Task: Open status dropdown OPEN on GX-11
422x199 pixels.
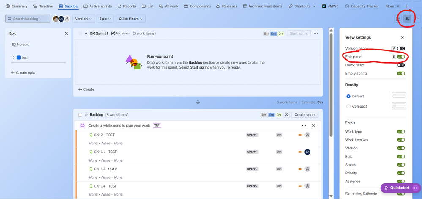Action: (x=252, y=152)
